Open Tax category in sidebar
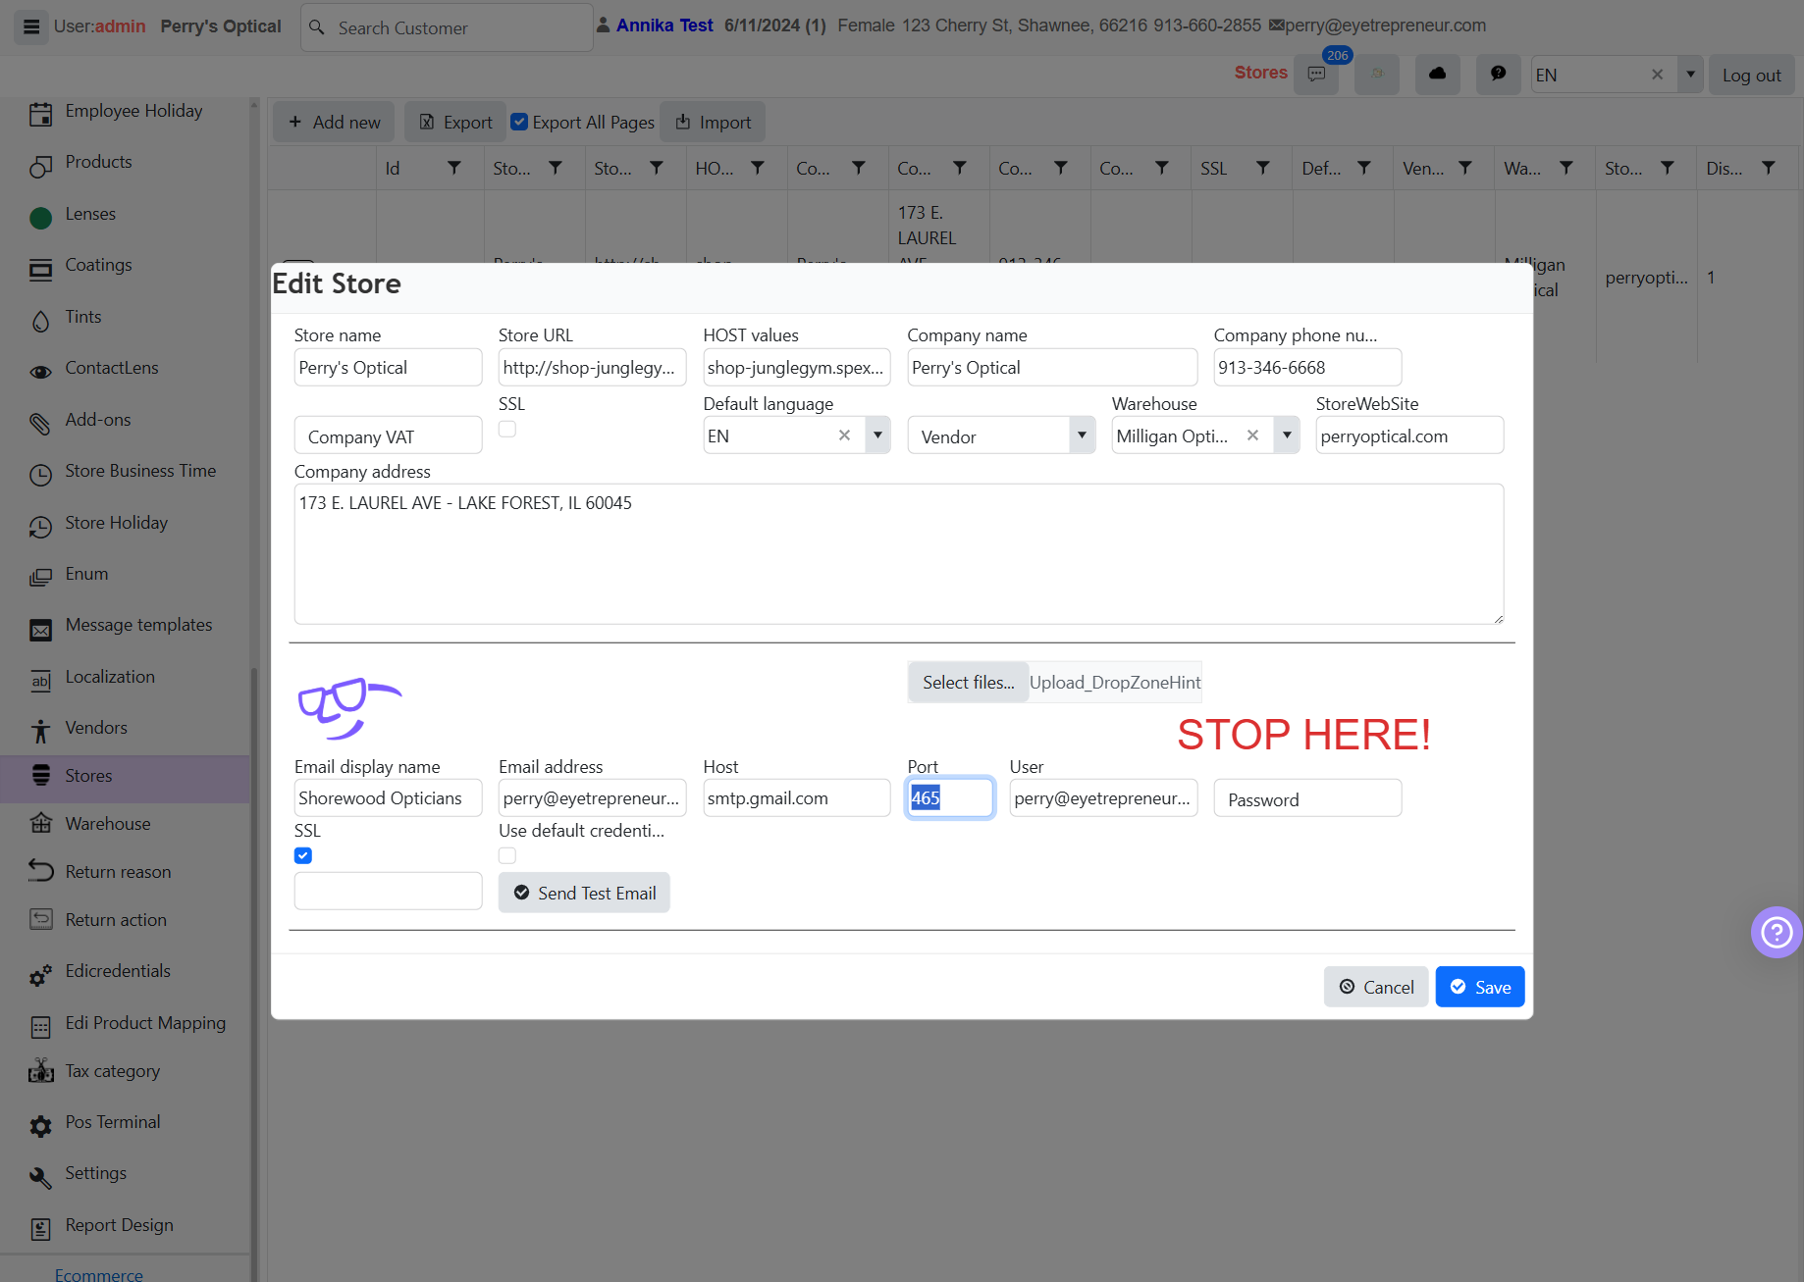Screen dimensions: 1804x1282 pos(113,1071)
